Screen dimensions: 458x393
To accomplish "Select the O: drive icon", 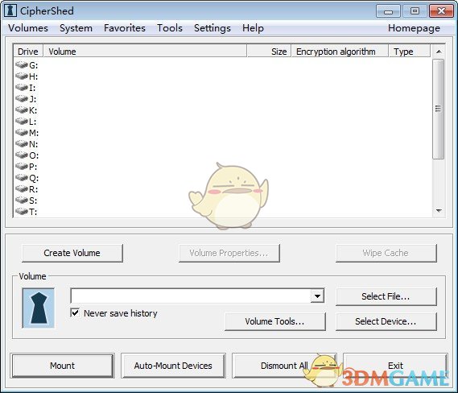I will click(x=22, y=155).
